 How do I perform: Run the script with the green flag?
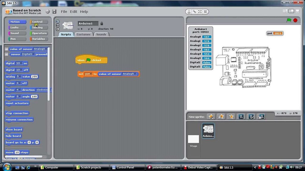[x=289, y=20]
